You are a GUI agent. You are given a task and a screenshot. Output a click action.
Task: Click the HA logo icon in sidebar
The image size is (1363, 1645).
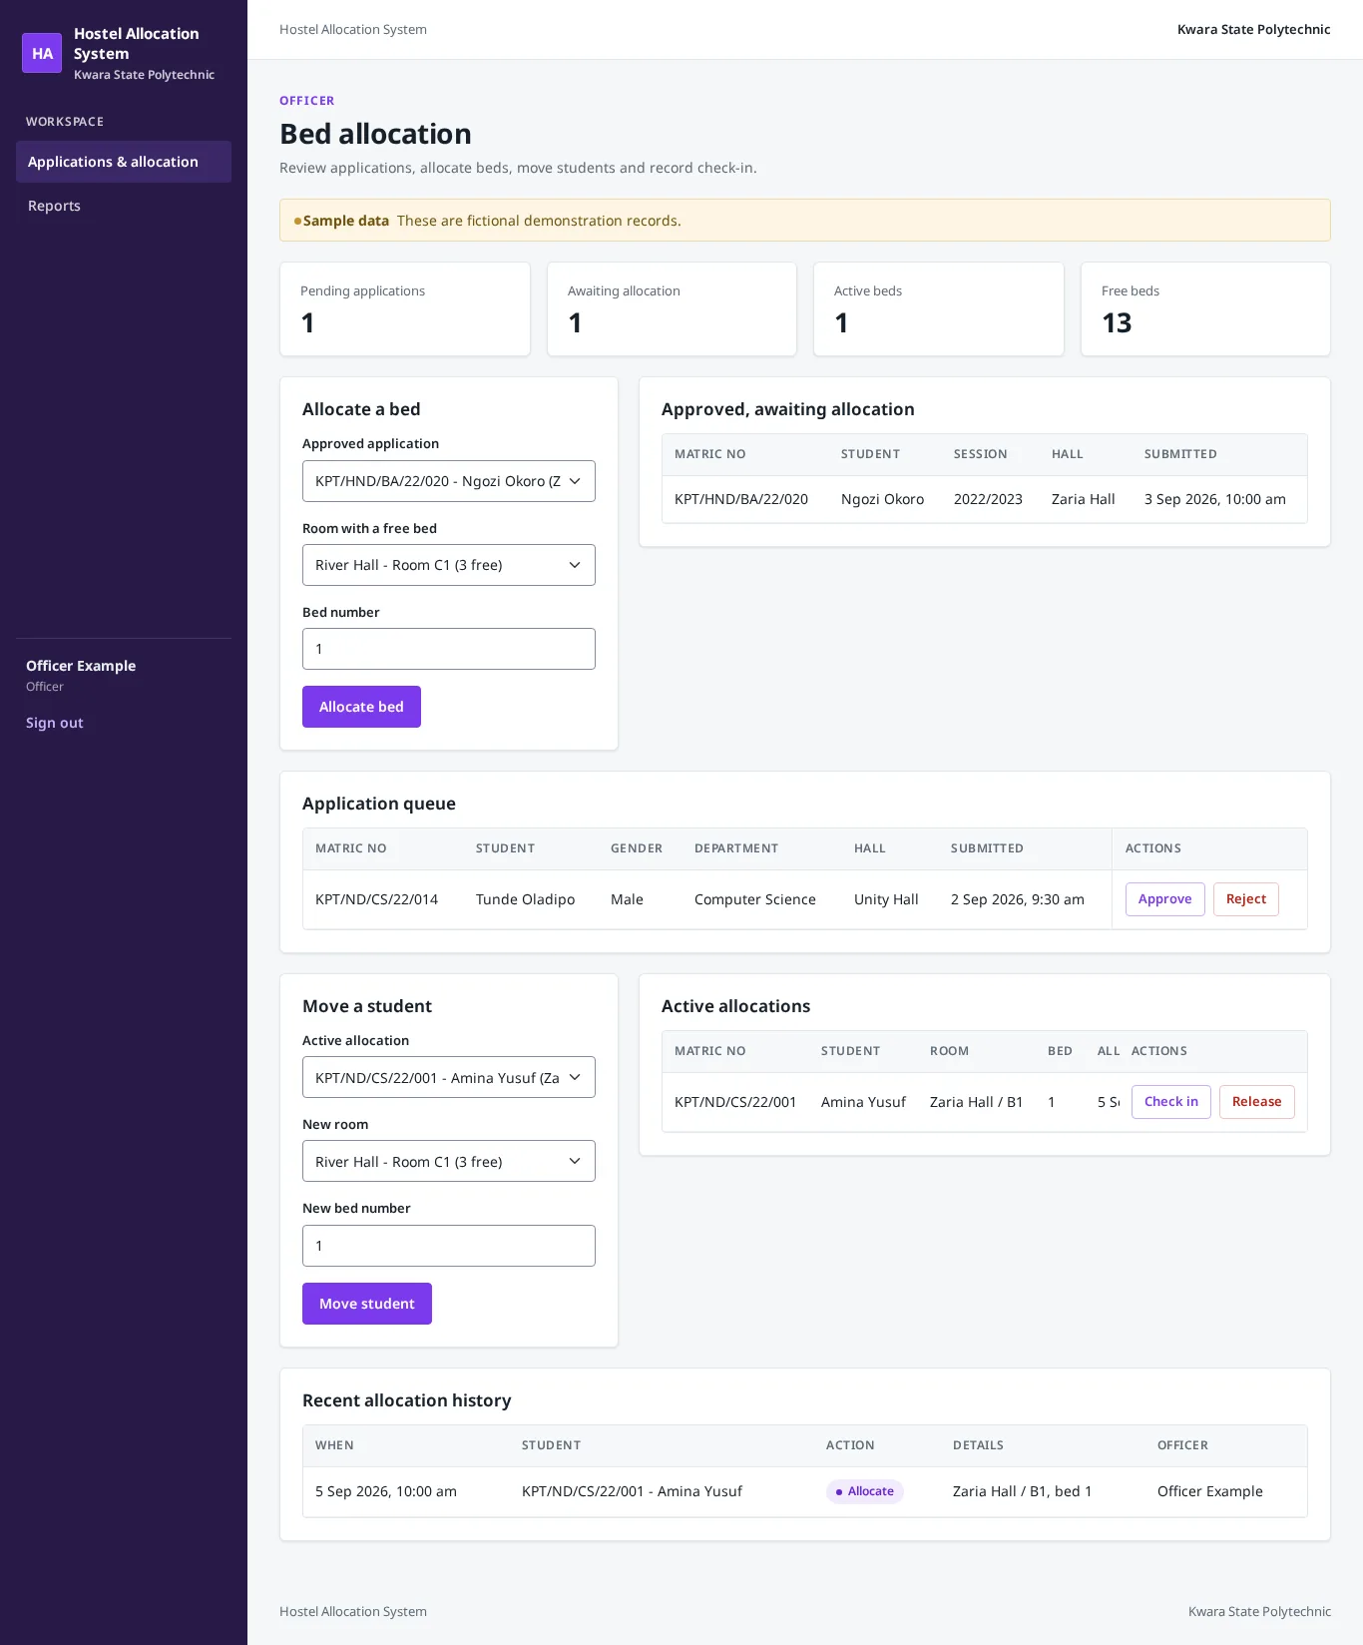coord(42,53)
